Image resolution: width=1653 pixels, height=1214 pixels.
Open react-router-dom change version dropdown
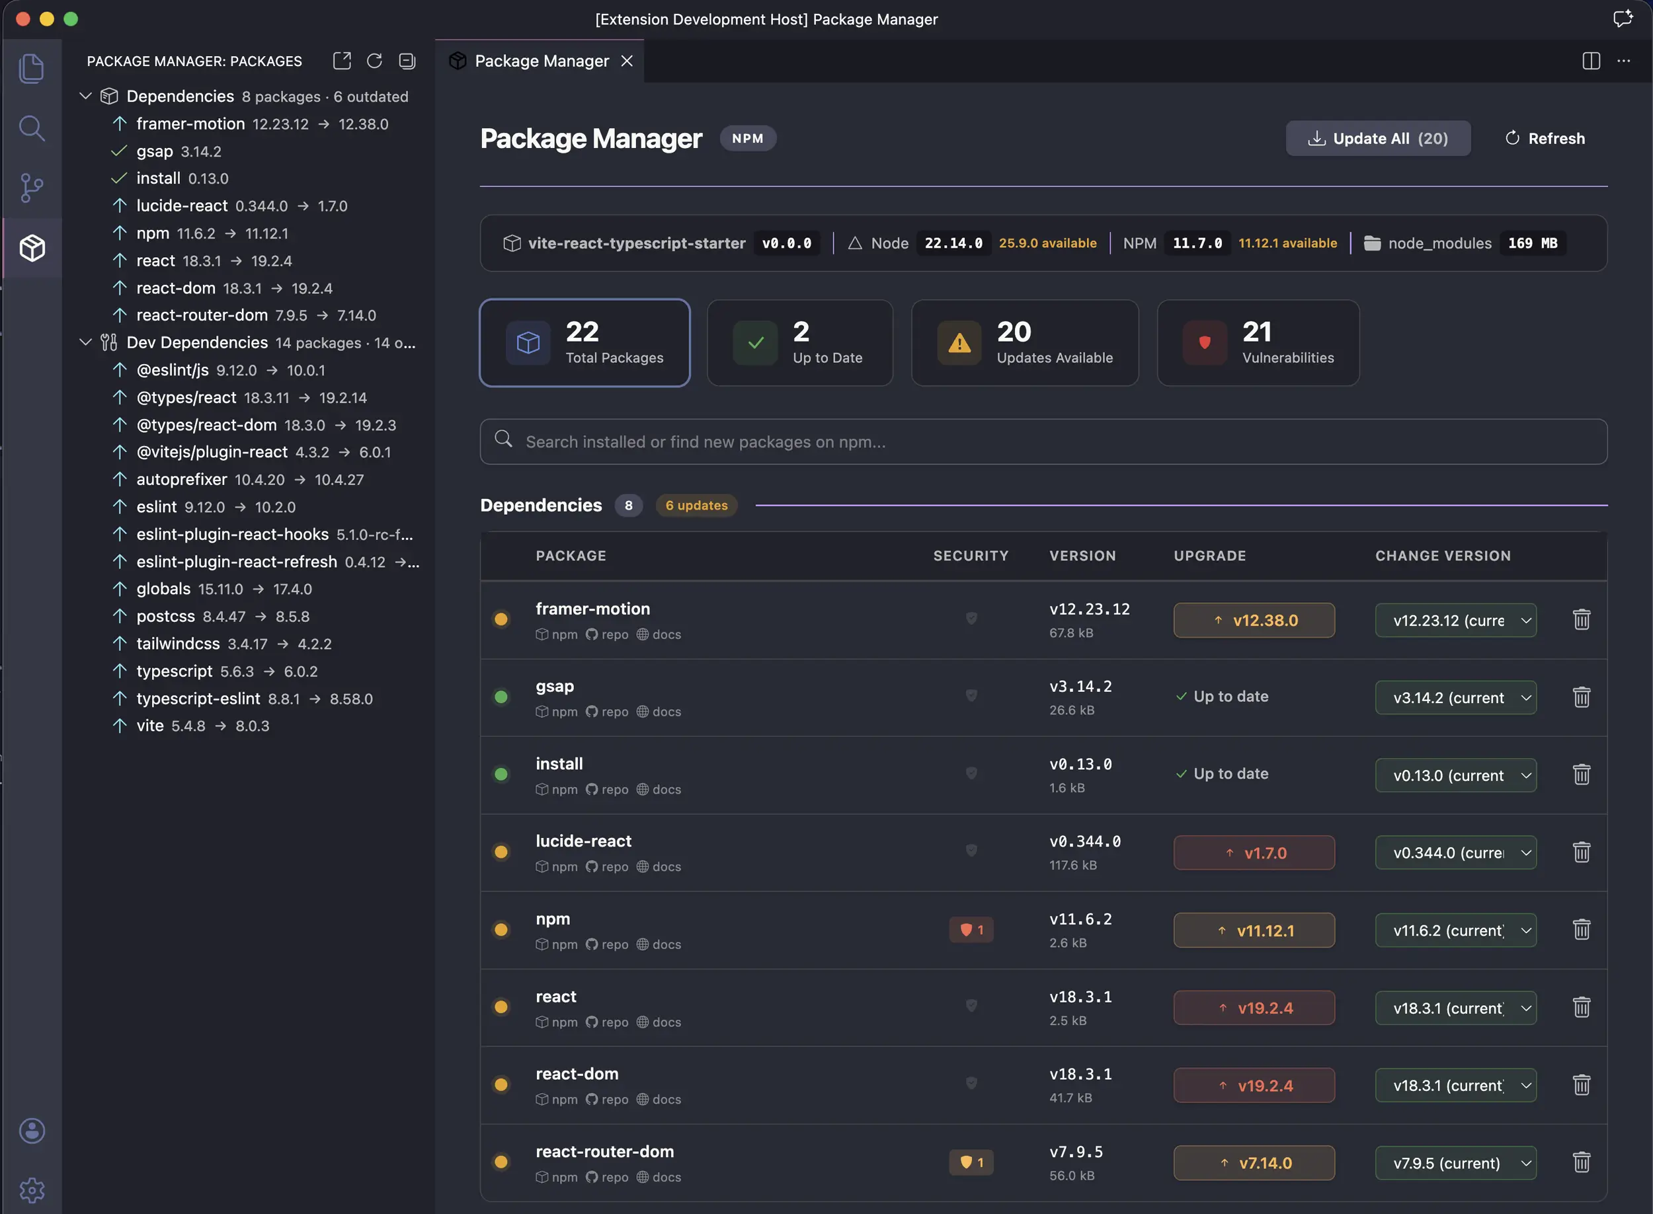(1456, 1162)
